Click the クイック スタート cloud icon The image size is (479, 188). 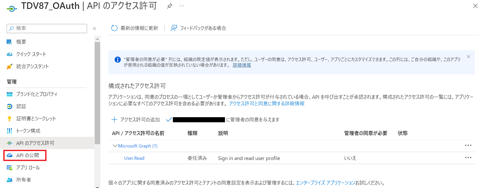click(x=9, y=54)
